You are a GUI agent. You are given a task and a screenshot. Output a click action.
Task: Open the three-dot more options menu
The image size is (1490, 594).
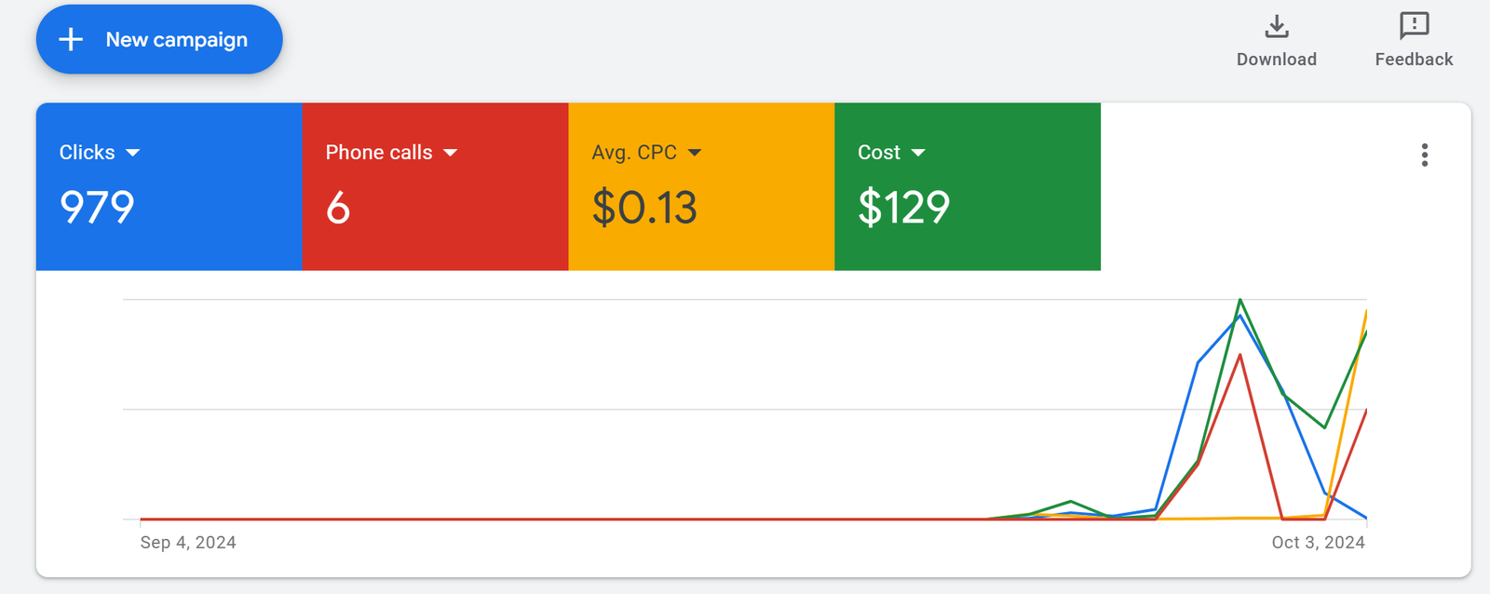(x=1424, y=155)
